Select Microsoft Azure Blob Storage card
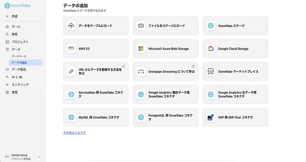 166,49
